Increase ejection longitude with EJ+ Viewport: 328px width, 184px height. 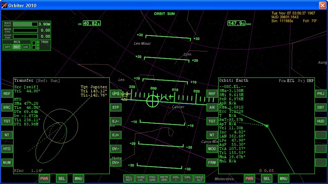[x=116, y=135]
